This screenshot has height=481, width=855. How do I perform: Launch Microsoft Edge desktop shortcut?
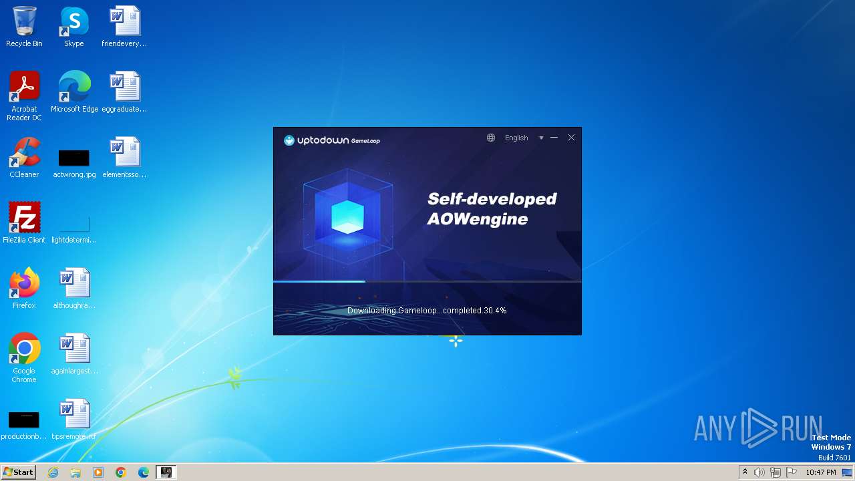pos(74,92)
